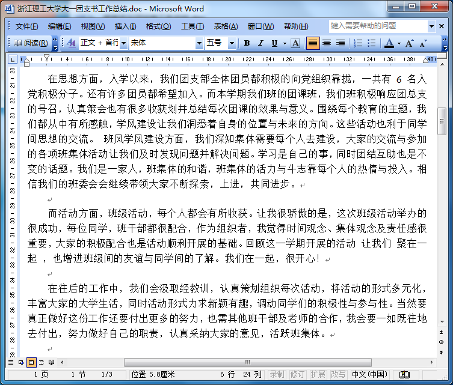453x385 pixels.
Task: Open Styles and Formatting pane icon
Action: (71, 43)
